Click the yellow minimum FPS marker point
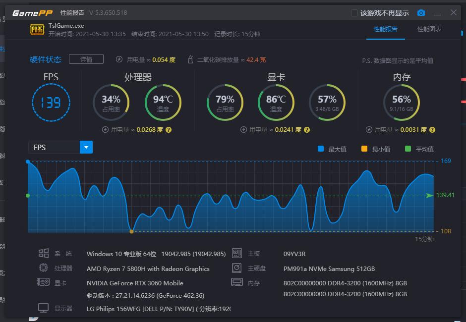The width and height of the screenshot is (466, 322). point(131,231)
